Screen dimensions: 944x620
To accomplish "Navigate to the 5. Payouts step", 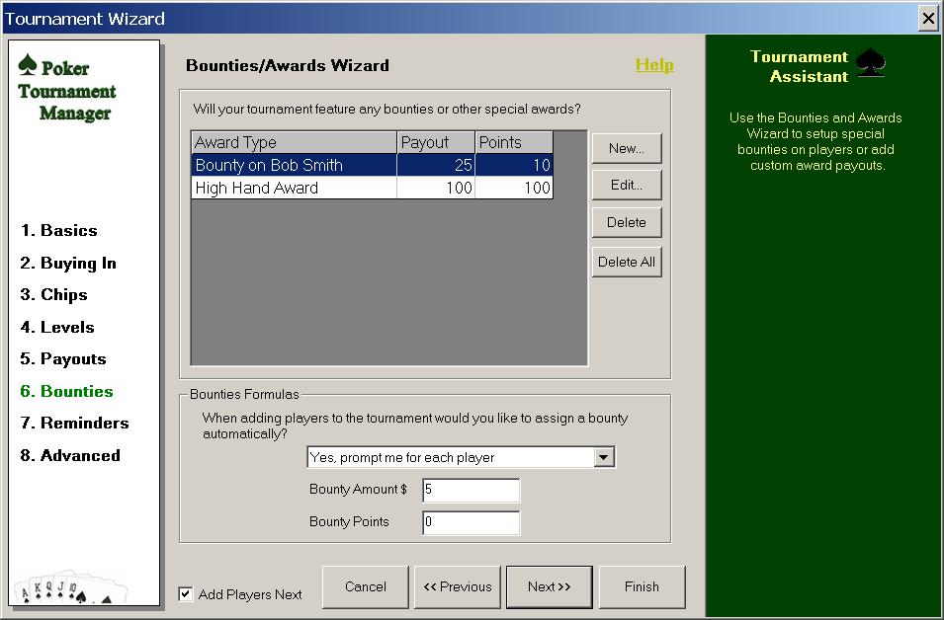I will 64,358.
